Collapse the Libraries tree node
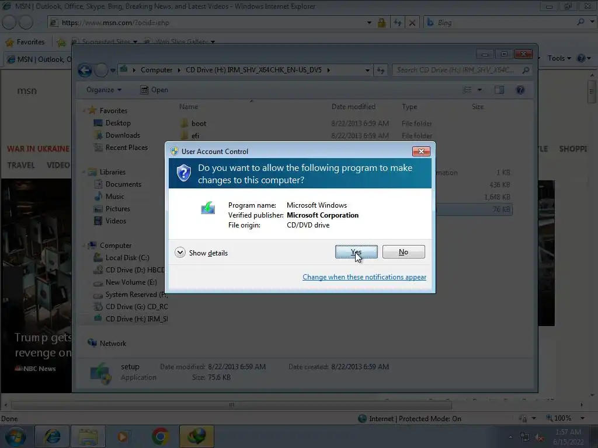The image size is (598, 448). (84, 172)
